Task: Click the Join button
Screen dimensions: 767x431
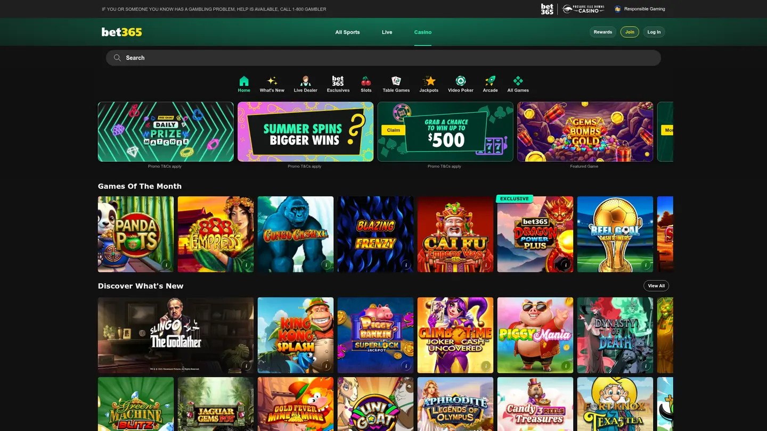Action: pos(630,32)
